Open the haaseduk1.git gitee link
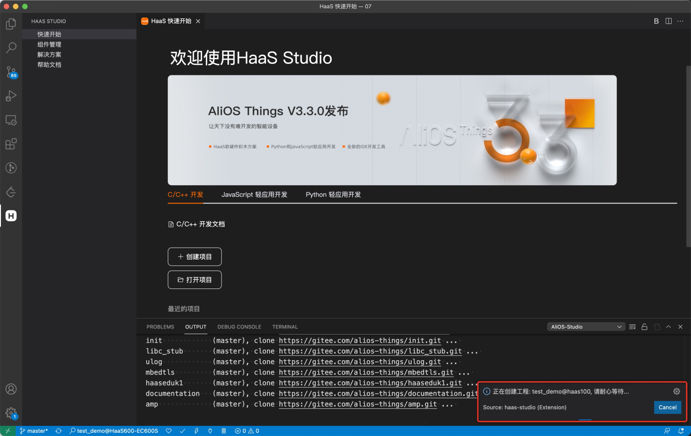This screenshot has height=436, width=691. click(370, 383)
